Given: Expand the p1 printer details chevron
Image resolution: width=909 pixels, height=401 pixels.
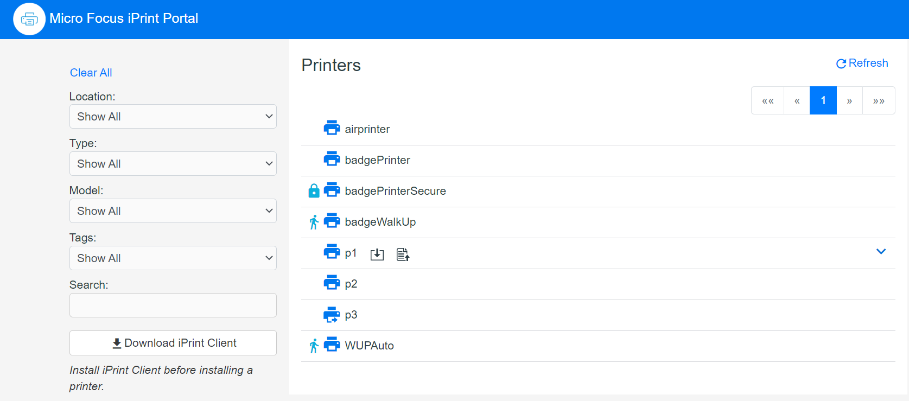Looking at the screenshot, I should 881,251.
